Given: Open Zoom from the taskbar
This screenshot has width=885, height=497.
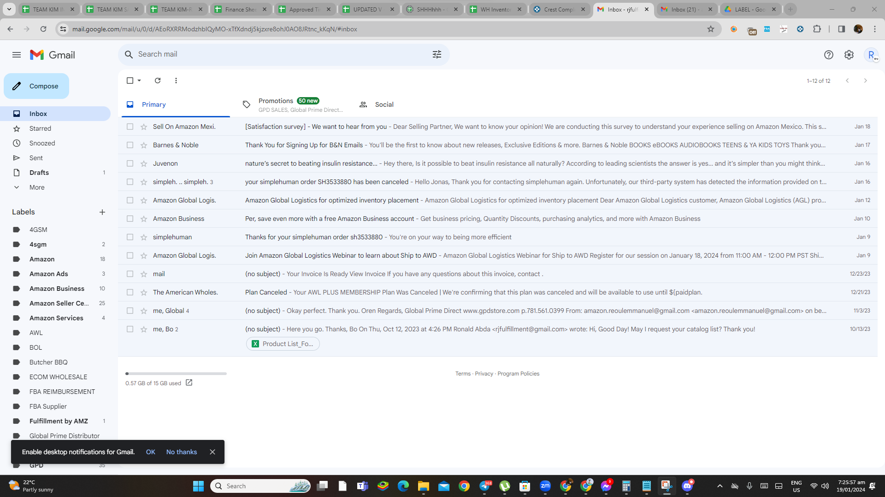Looking at the screenshot, I should click(545, 486).
